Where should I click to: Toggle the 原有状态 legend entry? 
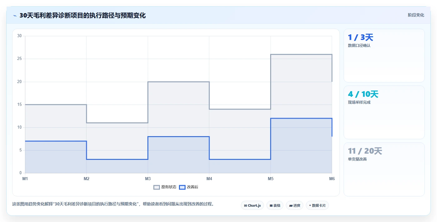pos(165,187)
